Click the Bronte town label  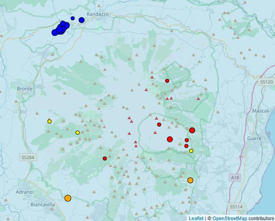[25, 89]
